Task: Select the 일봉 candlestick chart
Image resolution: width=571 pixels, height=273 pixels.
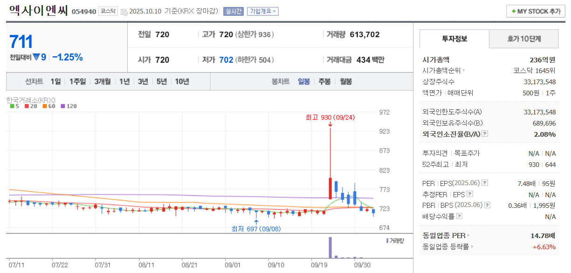Action: [304, 81]
